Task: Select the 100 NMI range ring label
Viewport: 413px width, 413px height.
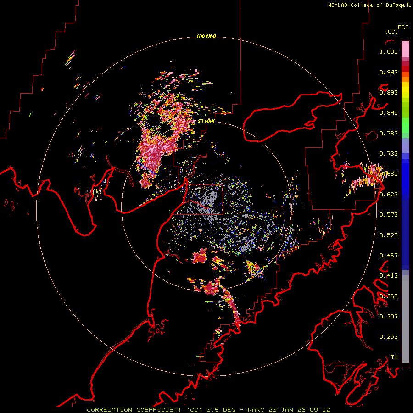Action: (206, 36)
